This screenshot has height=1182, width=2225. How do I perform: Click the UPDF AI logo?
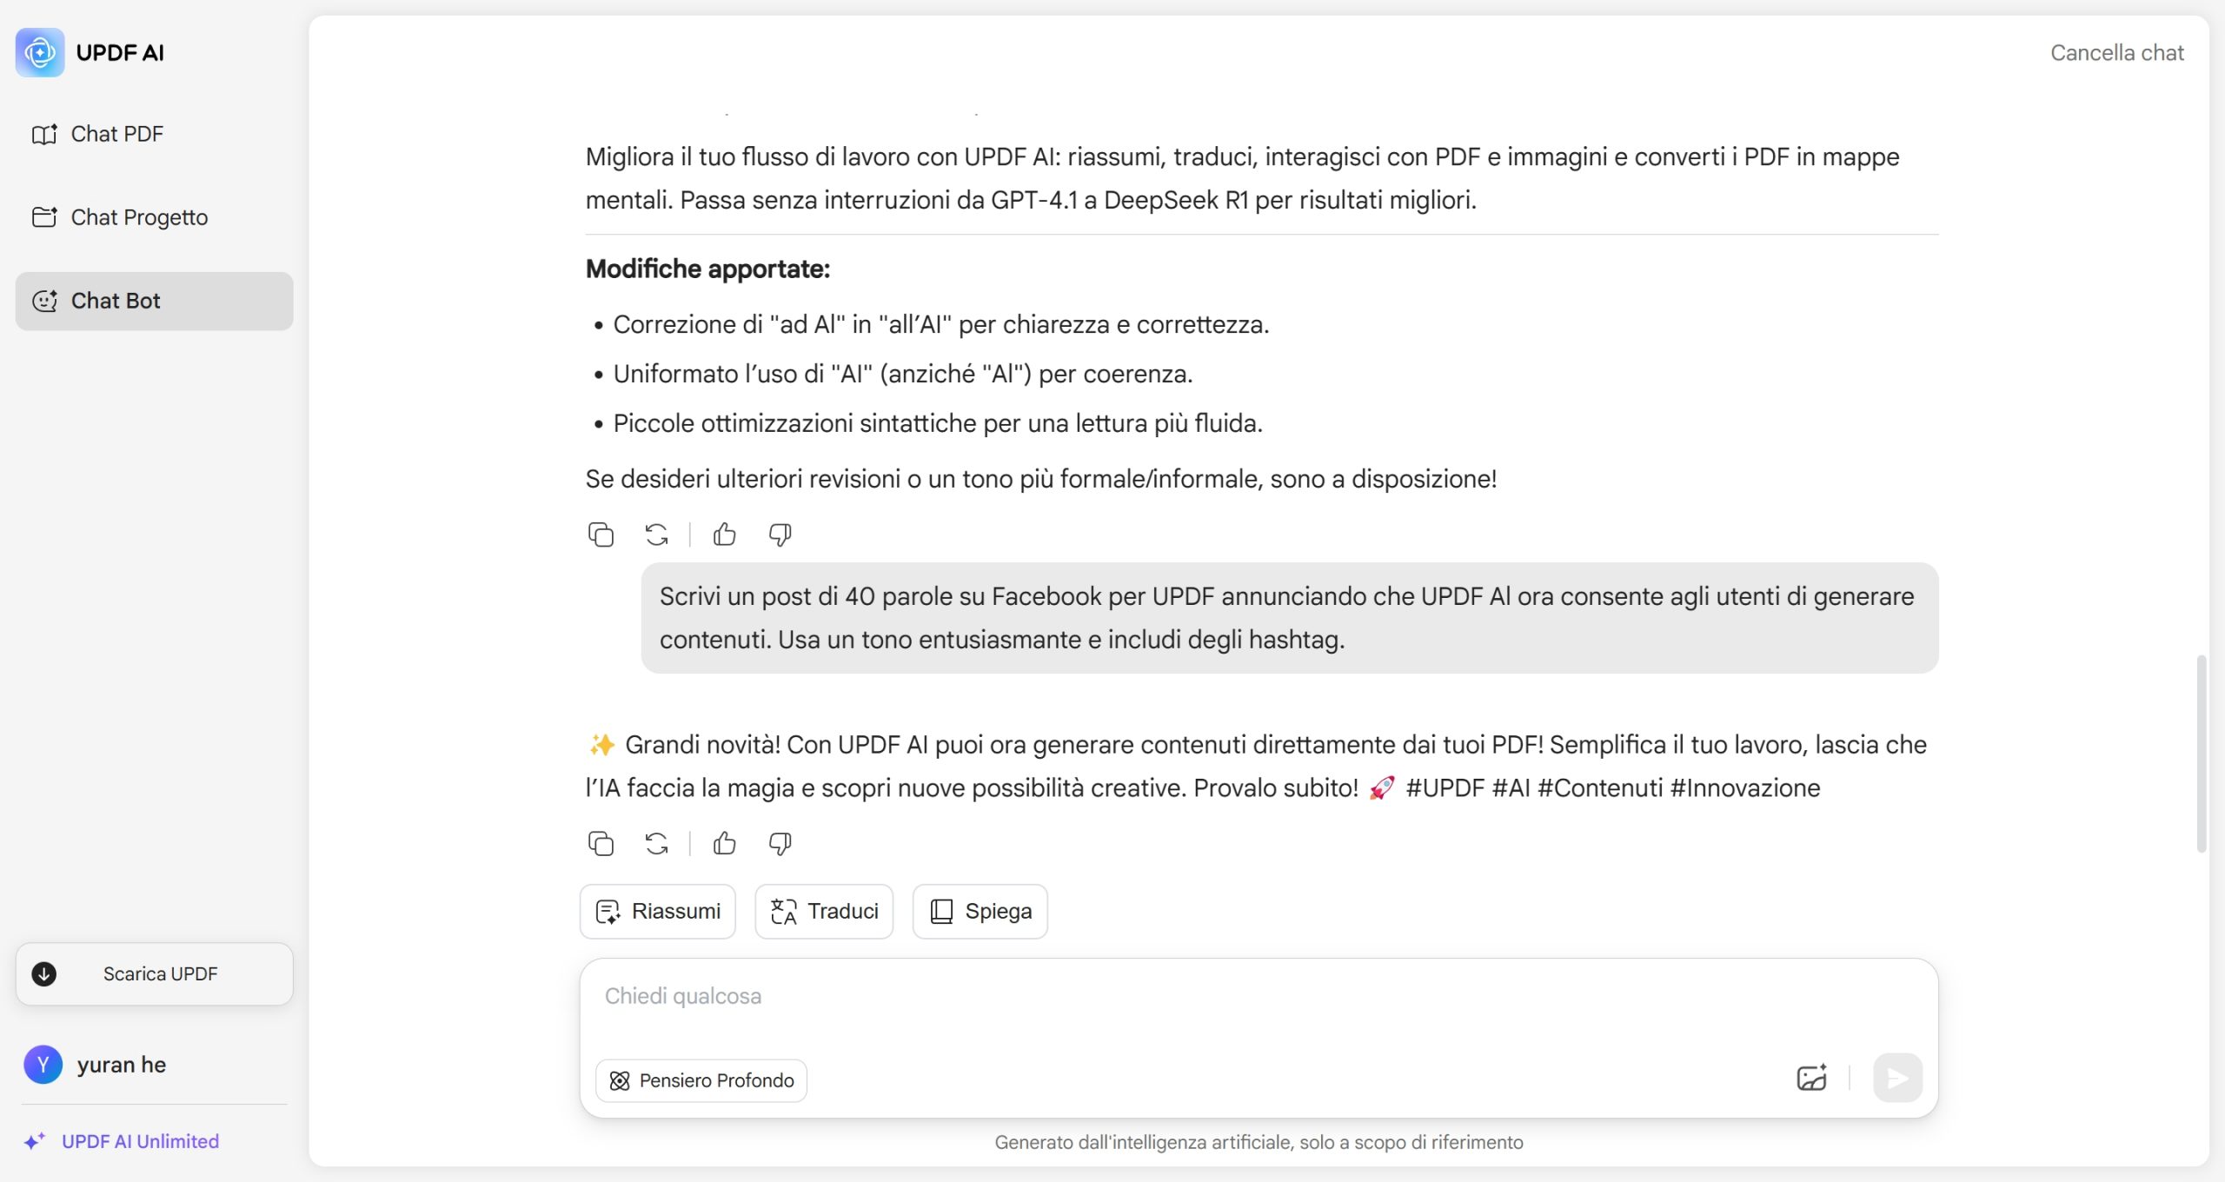pyautogui.click(x=40, y=52)
